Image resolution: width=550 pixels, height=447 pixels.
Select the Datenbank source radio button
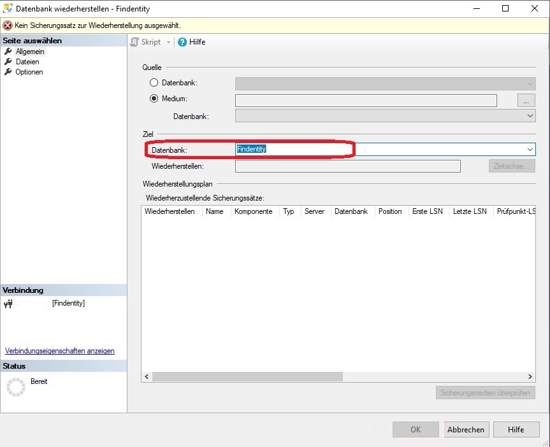[154, 83]
